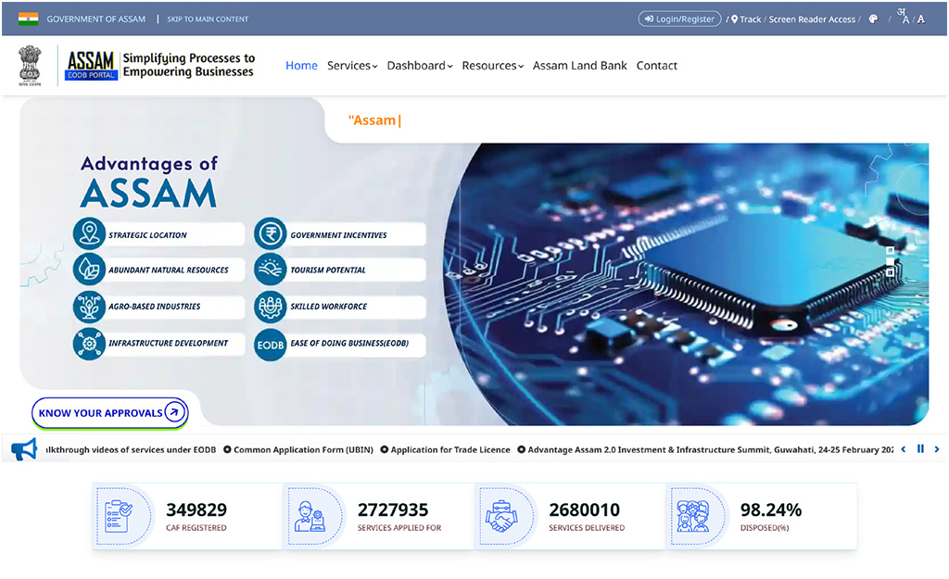This screenshot has height=579, width=949.
Task: Pause the scrolling announcements ticker
Action: pos(919,449)
